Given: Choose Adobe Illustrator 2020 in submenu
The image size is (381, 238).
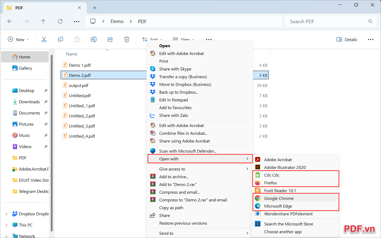Looking at the screenshot, I should coord(296,167).
